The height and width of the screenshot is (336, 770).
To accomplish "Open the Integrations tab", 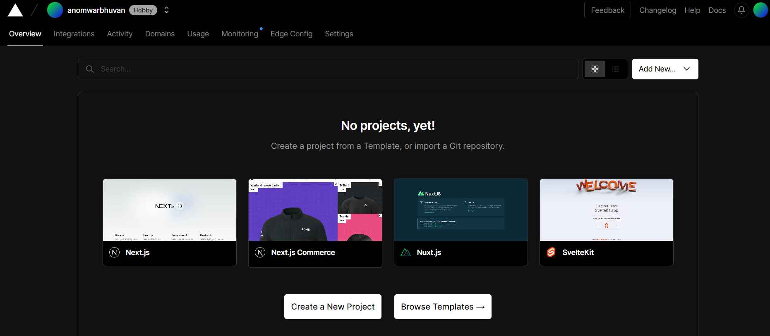I will (74, 34).
